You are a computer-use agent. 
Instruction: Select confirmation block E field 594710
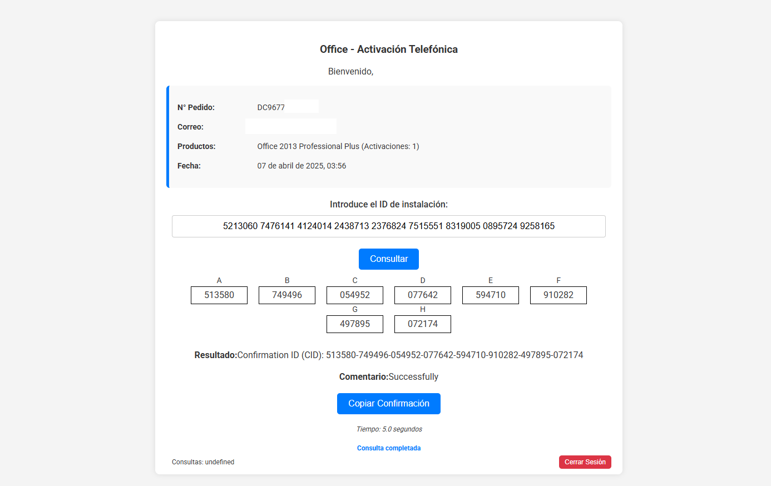pyautogui.click(x=491, y=295)
